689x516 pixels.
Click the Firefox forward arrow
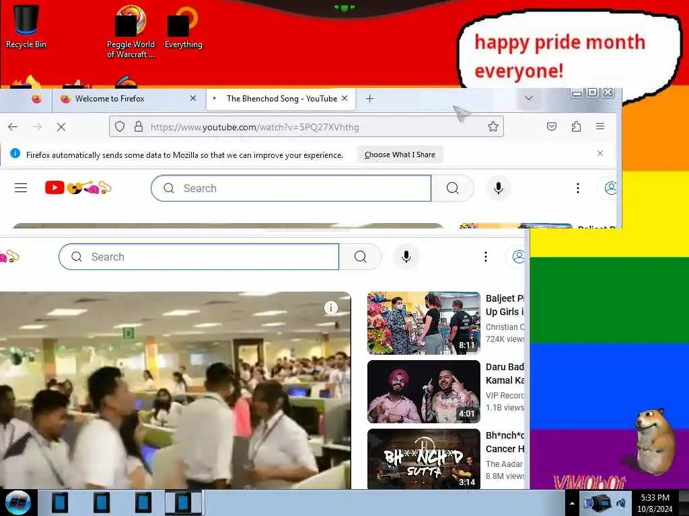38,127
